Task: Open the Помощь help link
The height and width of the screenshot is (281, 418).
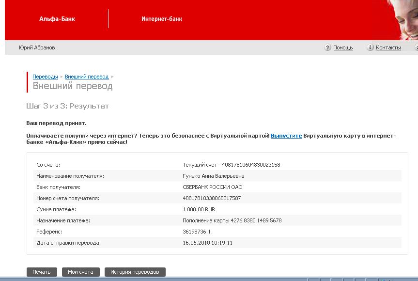Action: point(343,47)
